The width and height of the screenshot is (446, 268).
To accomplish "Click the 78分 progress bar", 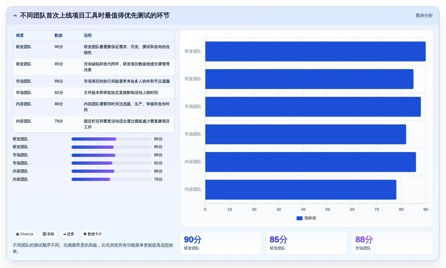I will tap(111, 179).
